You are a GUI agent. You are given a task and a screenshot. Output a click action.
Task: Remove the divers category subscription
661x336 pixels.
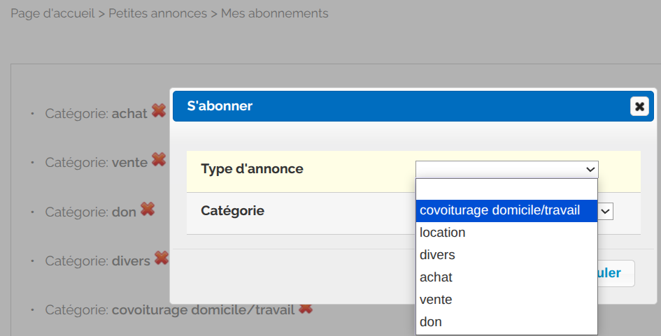[x=162, y=258]
